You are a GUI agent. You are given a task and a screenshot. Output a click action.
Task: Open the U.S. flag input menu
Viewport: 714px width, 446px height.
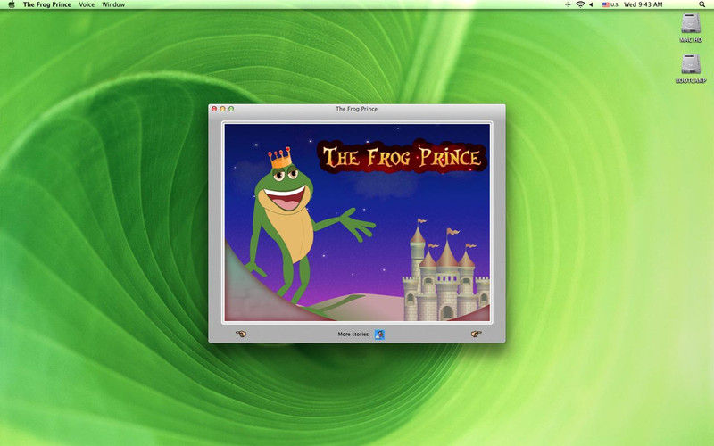pyautogui.click(x=611, y=4)
